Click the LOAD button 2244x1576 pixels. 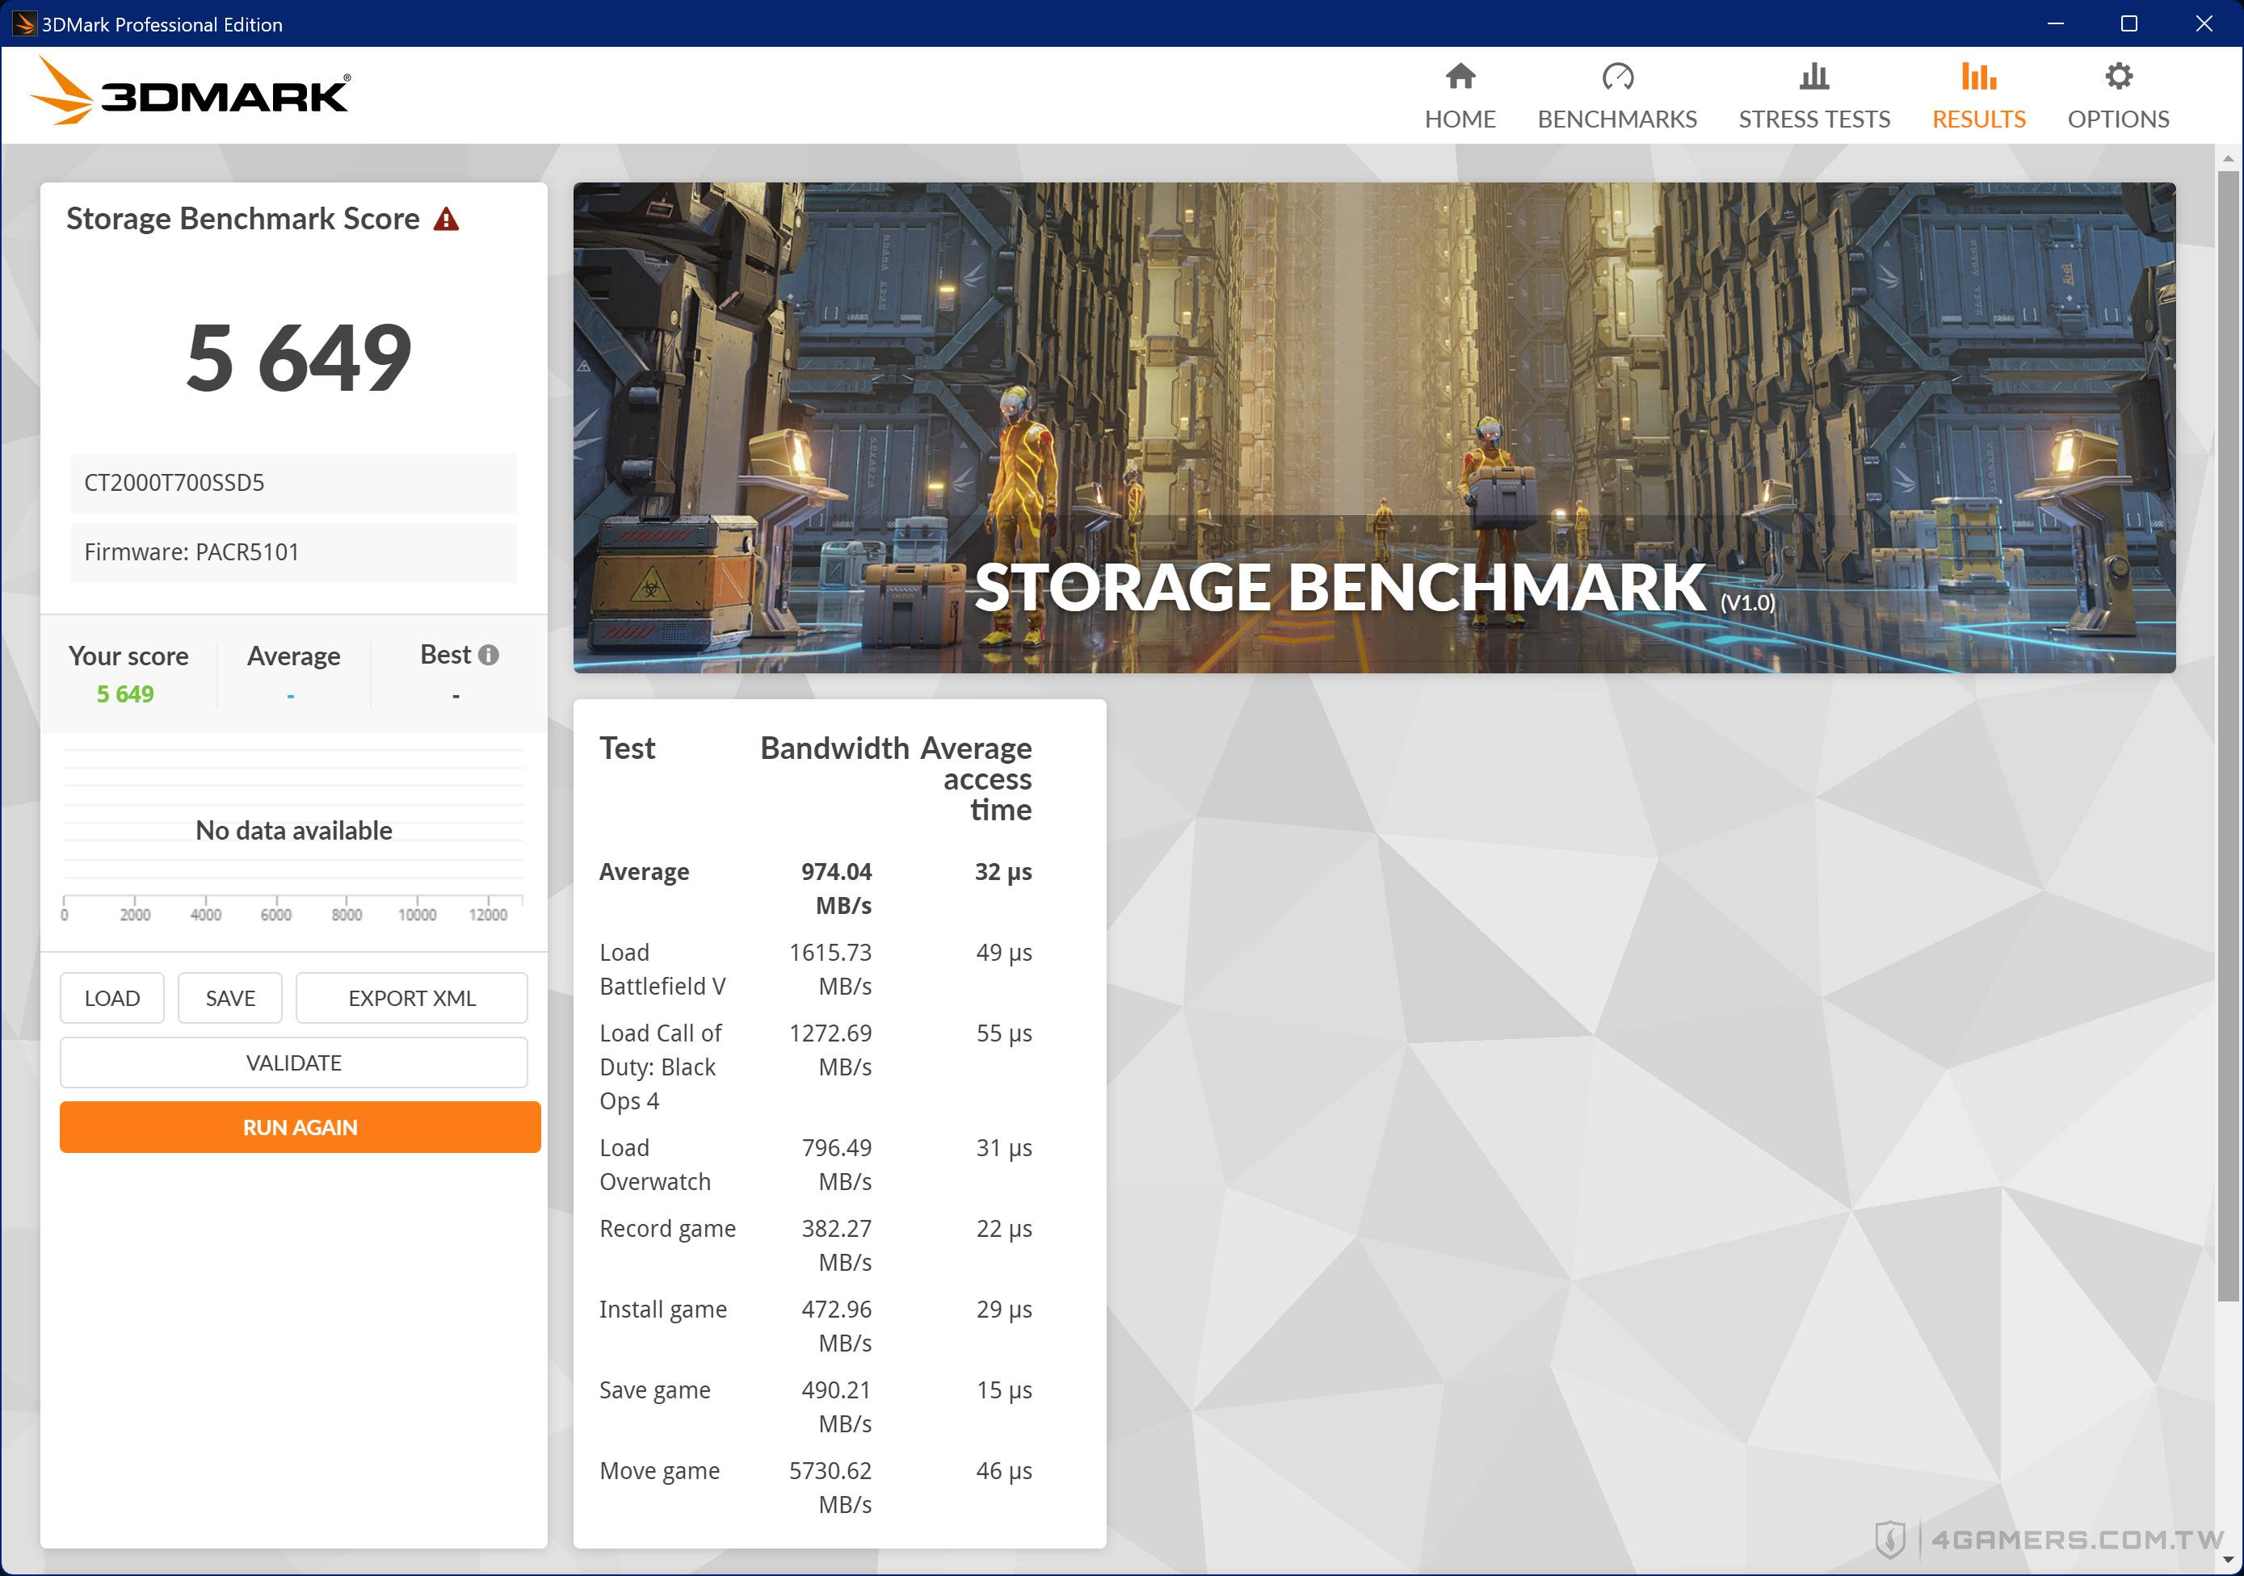pyautogui.click(x=111, y=998)
